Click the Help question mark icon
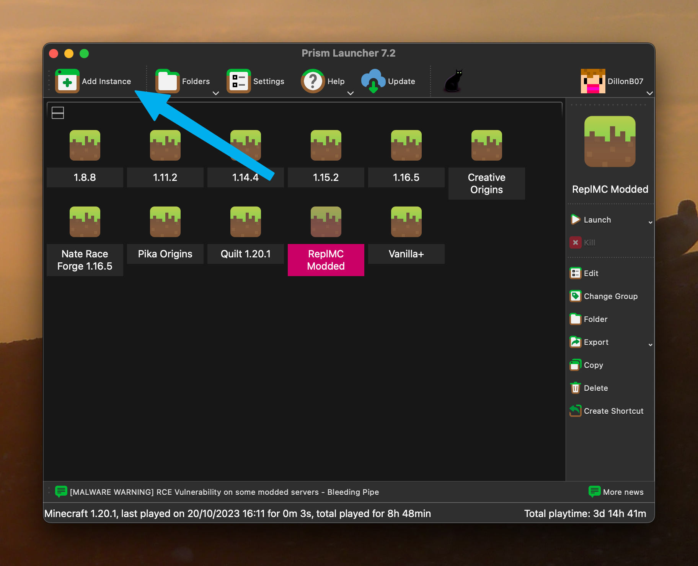The height and width of the screenshot is (566, 698). [x=313, y=81]
